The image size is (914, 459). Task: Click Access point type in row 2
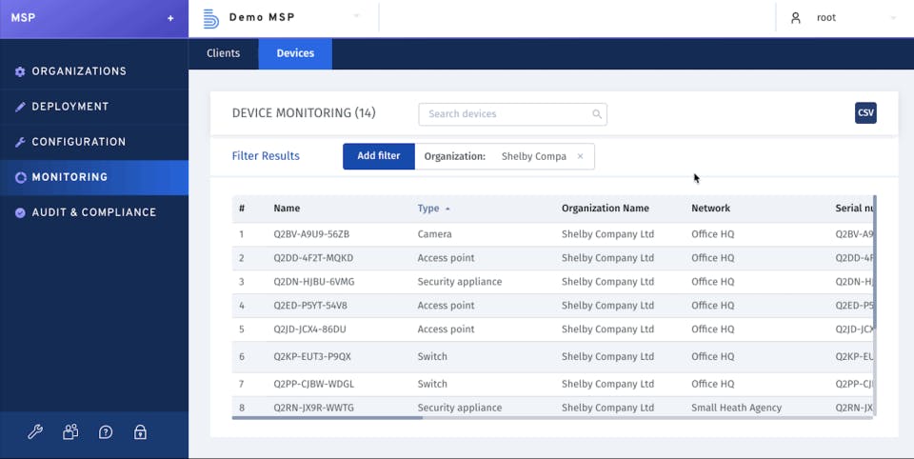[446, 258]
